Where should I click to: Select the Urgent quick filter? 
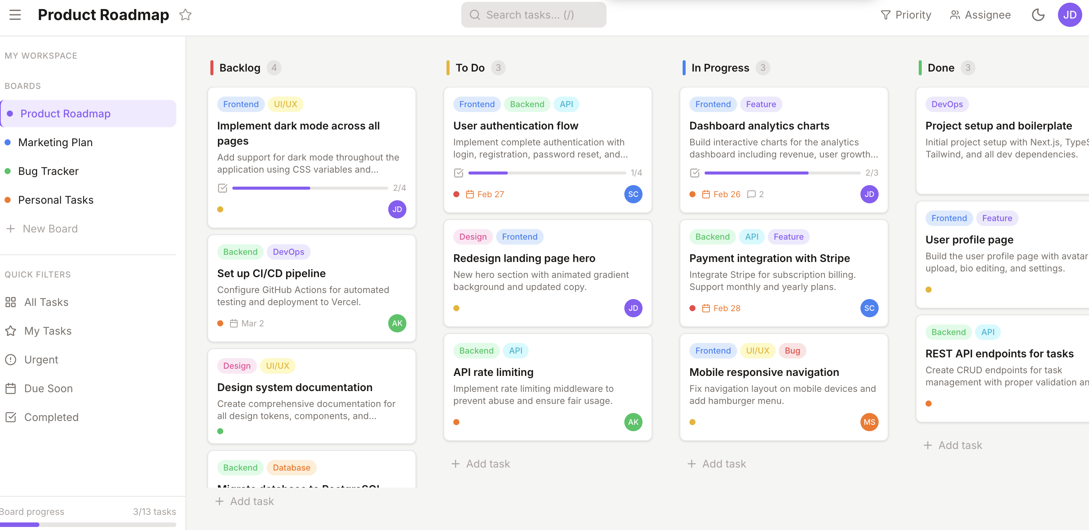click(41, 359)
